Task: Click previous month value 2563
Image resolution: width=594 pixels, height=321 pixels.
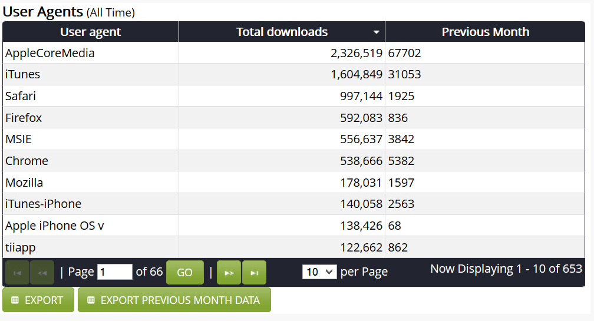Action: click(x=401, y=204)
